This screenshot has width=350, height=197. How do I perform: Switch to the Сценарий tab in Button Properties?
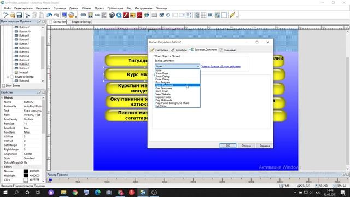(x=227, y=50)
